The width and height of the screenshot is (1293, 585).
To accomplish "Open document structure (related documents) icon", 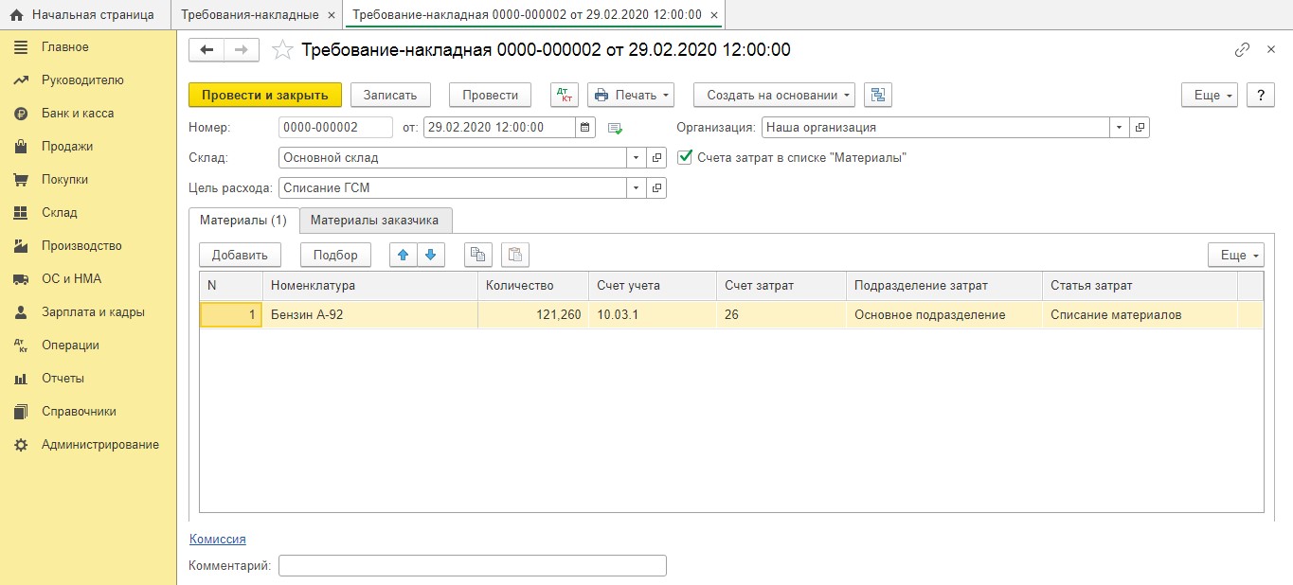I will 878,95.
